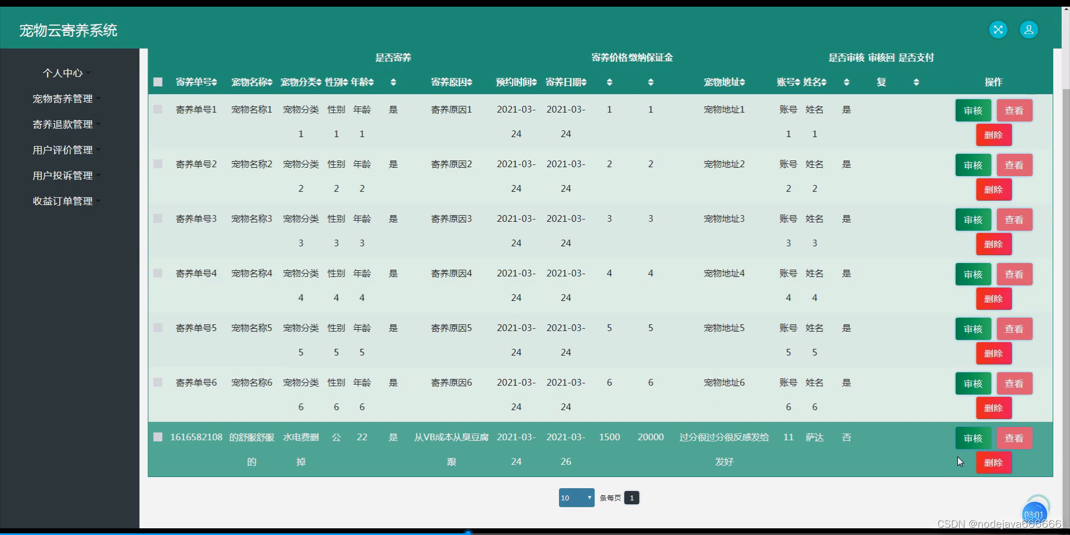This screenshot has height=535, width=1070.
Task: Sort by 性别 column arrows
Action: point(346,82)
